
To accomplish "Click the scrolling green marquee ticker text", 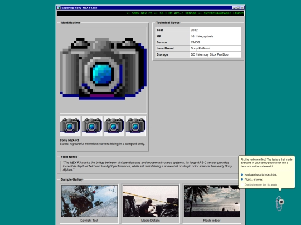I will click(x=185, y=13).
